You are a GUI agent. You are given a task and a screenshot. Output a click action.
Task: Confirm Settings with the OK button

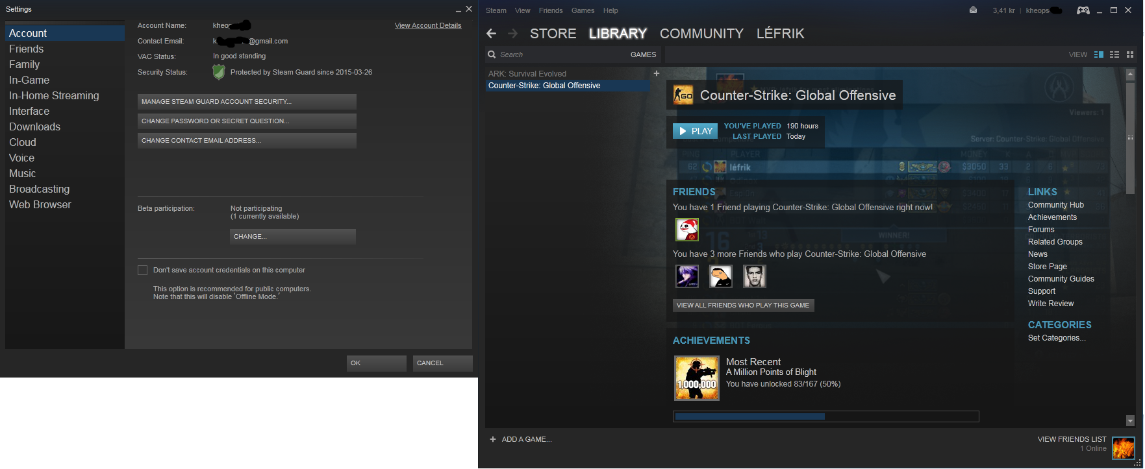point(377,363)
